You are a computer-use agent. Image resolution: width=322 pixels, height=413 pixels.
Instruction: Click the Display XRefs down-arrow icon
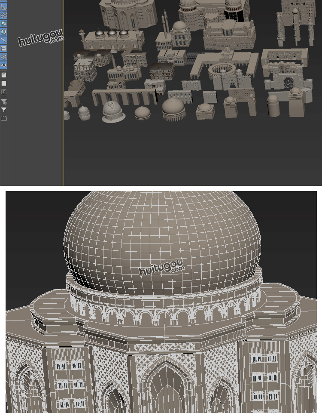pyautogui.click(x=3, y=31)
